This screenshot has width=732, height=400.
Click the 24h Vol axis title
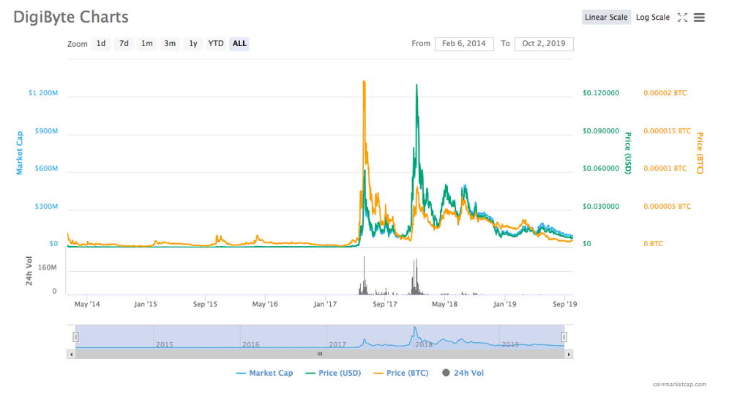[29, 270]
